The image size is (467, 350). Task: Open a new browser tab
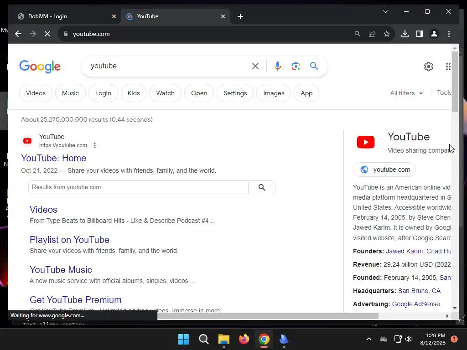point(240,16)
